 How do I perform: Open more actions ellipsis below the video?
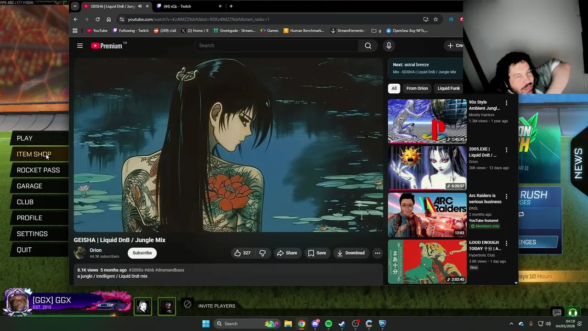[377, 253]
